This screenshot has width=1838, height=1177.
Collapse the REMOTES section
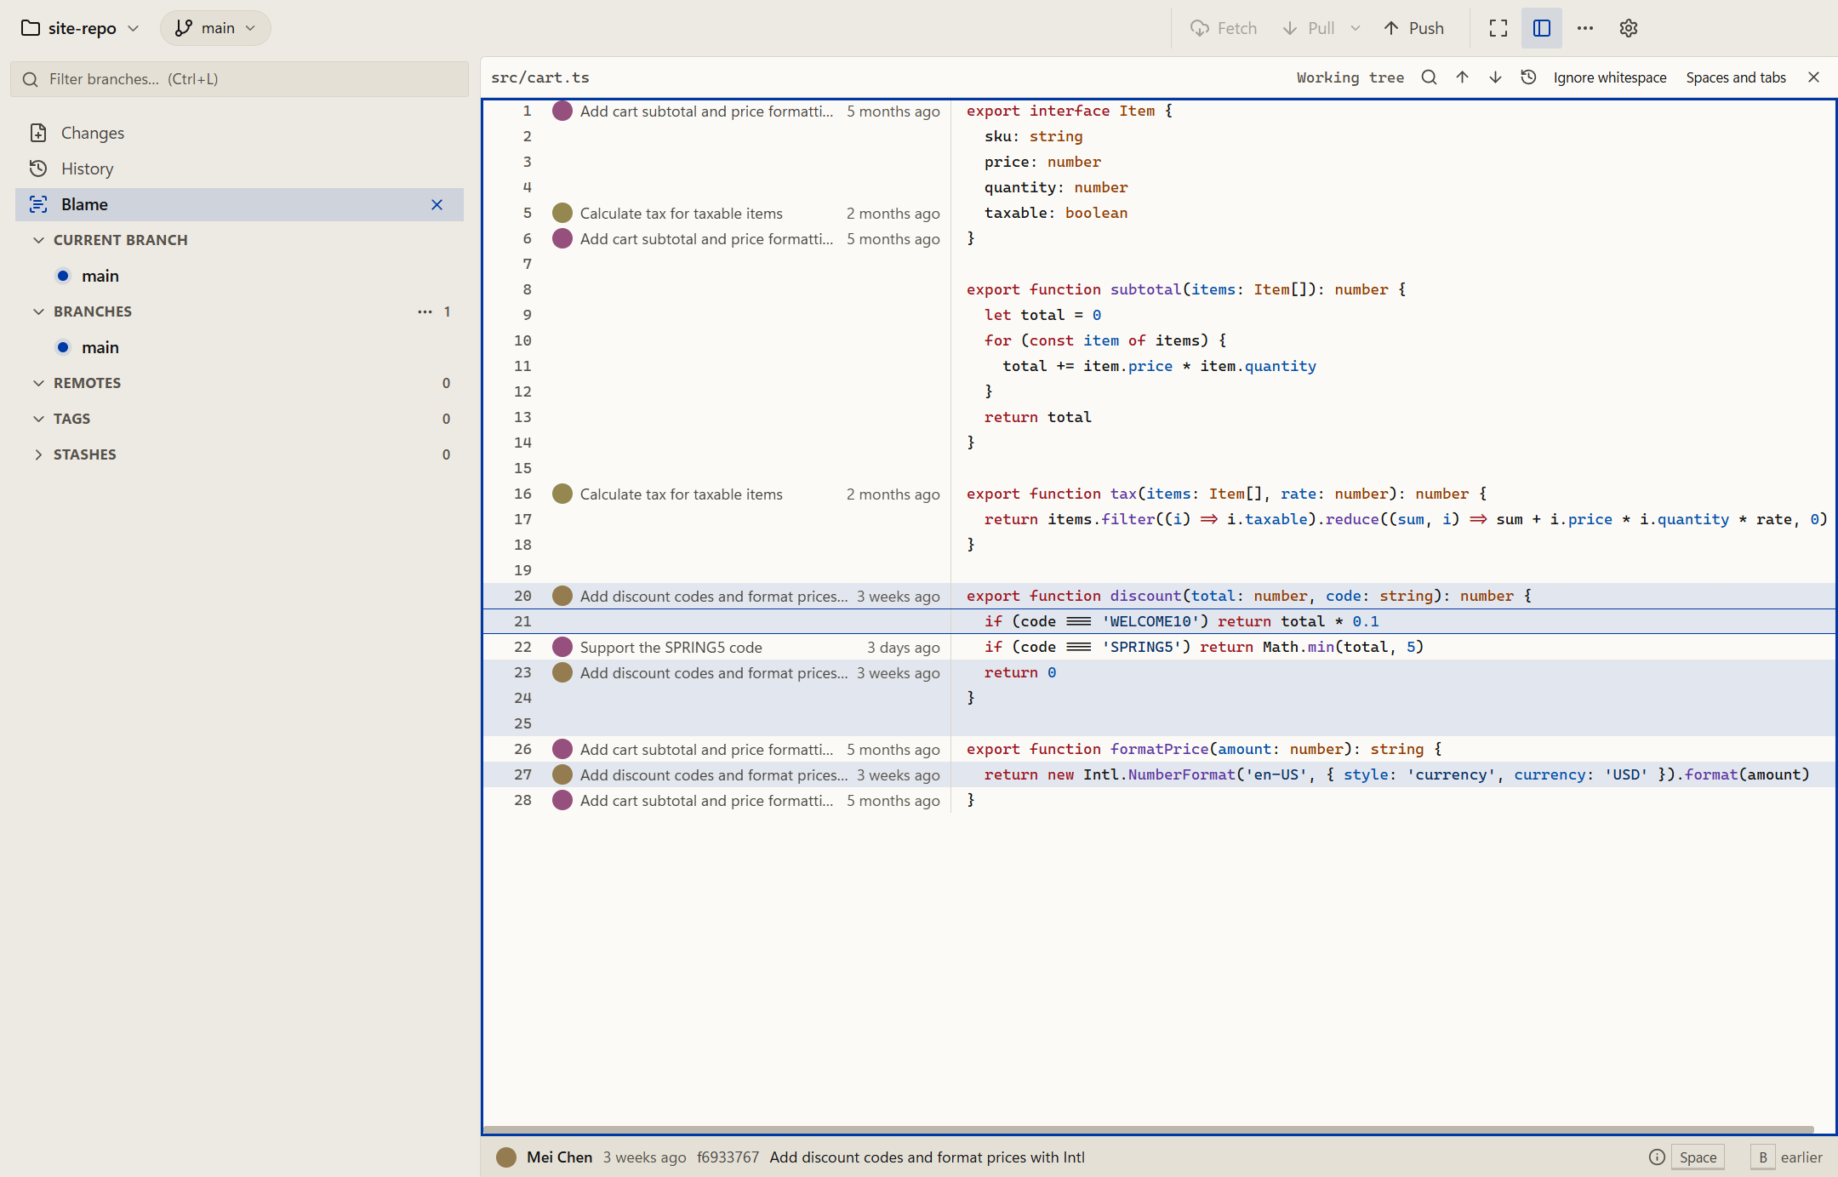point(38,383)
